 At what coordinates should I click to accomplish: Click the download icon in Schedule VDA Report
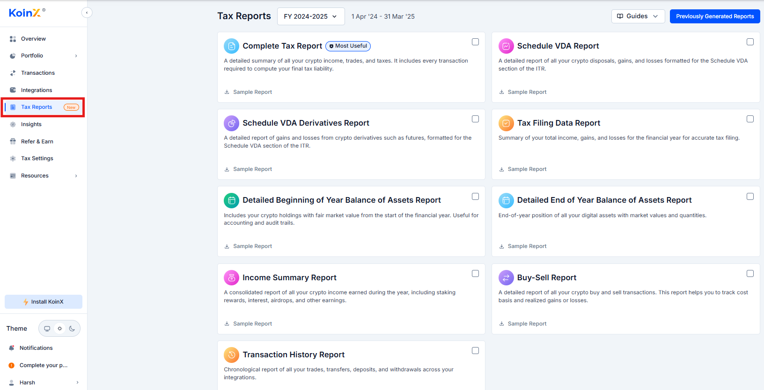(x=501, y=92)
